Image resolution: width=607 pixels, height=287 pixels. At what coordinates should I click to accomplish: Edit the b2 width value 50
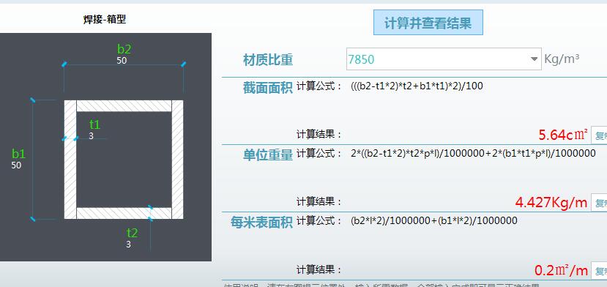pos(122,61)
